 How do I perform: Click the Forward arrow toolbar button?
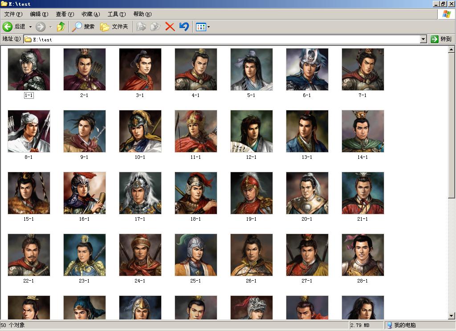coord(41,27)
